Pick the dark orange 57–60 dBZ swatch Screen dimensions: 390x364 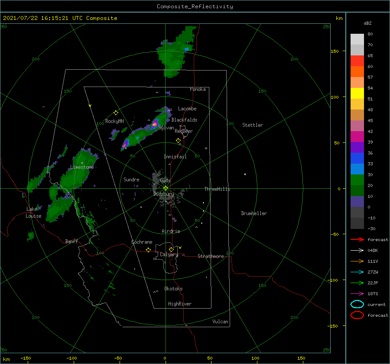click(357, 71)
